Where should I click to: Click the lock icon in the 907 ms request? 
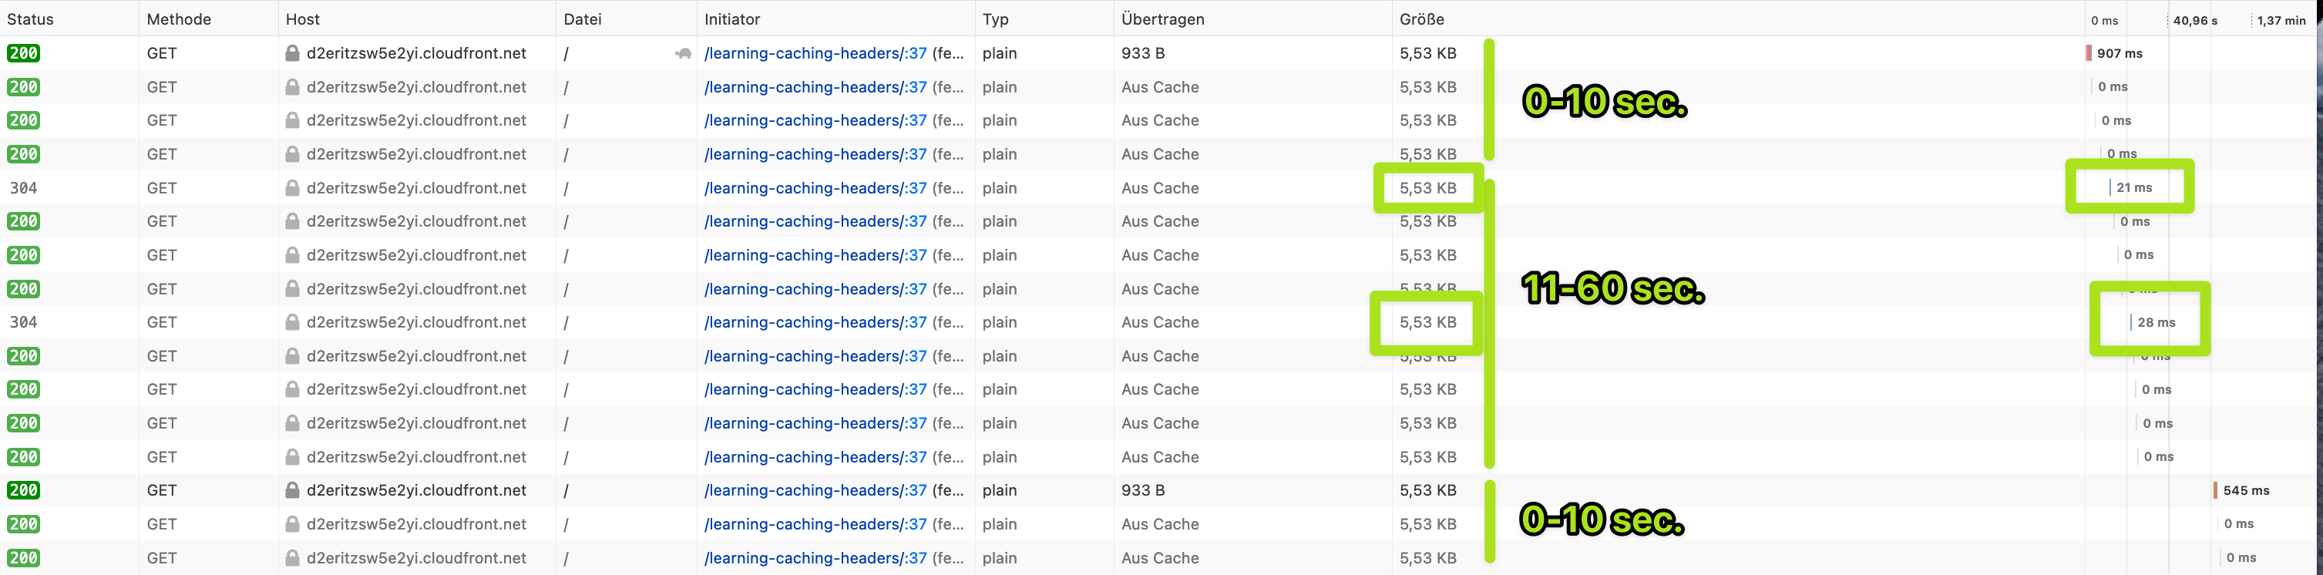292,53
